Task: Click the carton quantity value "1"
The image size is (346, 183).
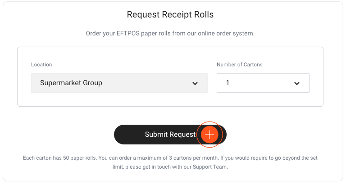Action: tap(228, 83)
